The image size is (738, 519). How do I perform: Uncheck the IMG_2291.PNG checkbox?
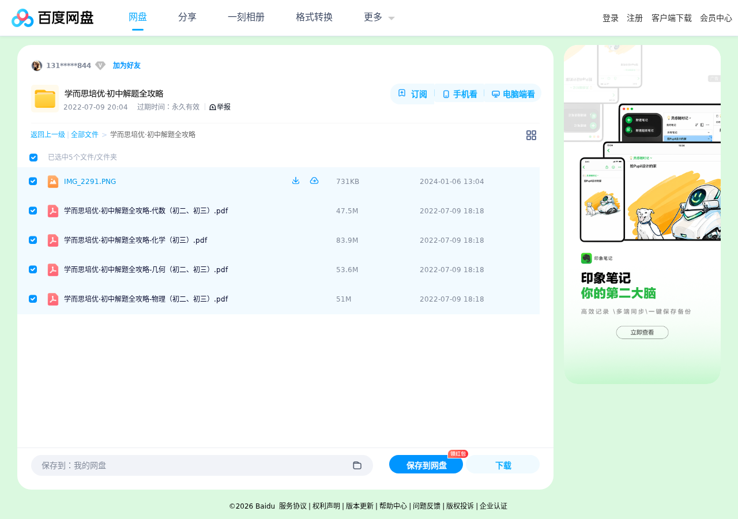click(x=33, y=181)
